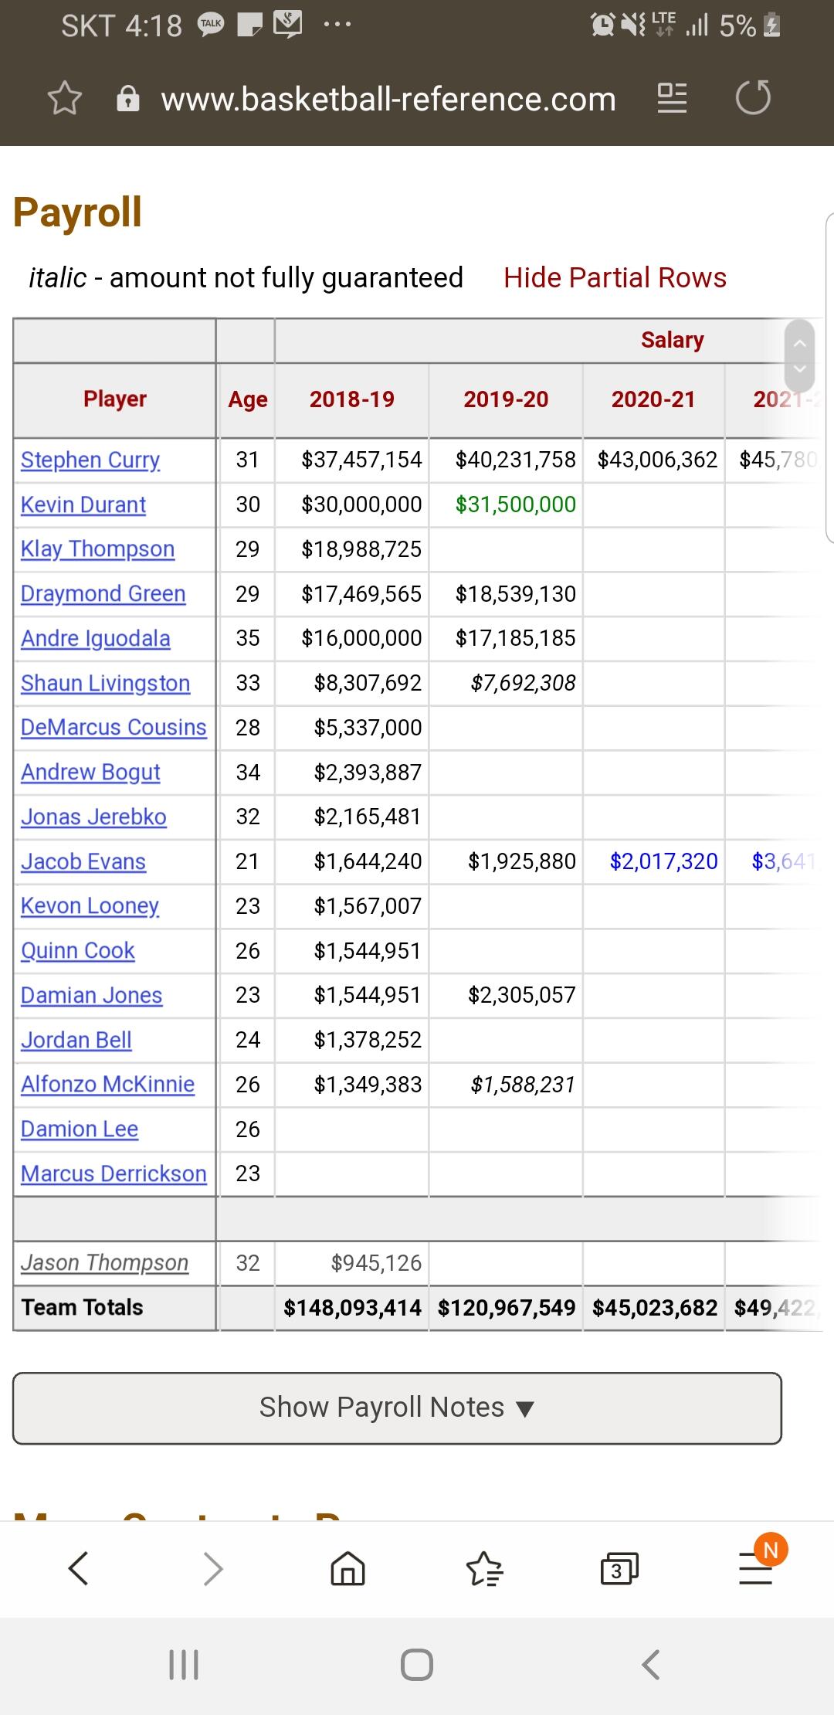Open Alfonzo McKinnie player link
Viewport: 834px width, 1715px height.
click(x=107, y=1084)
